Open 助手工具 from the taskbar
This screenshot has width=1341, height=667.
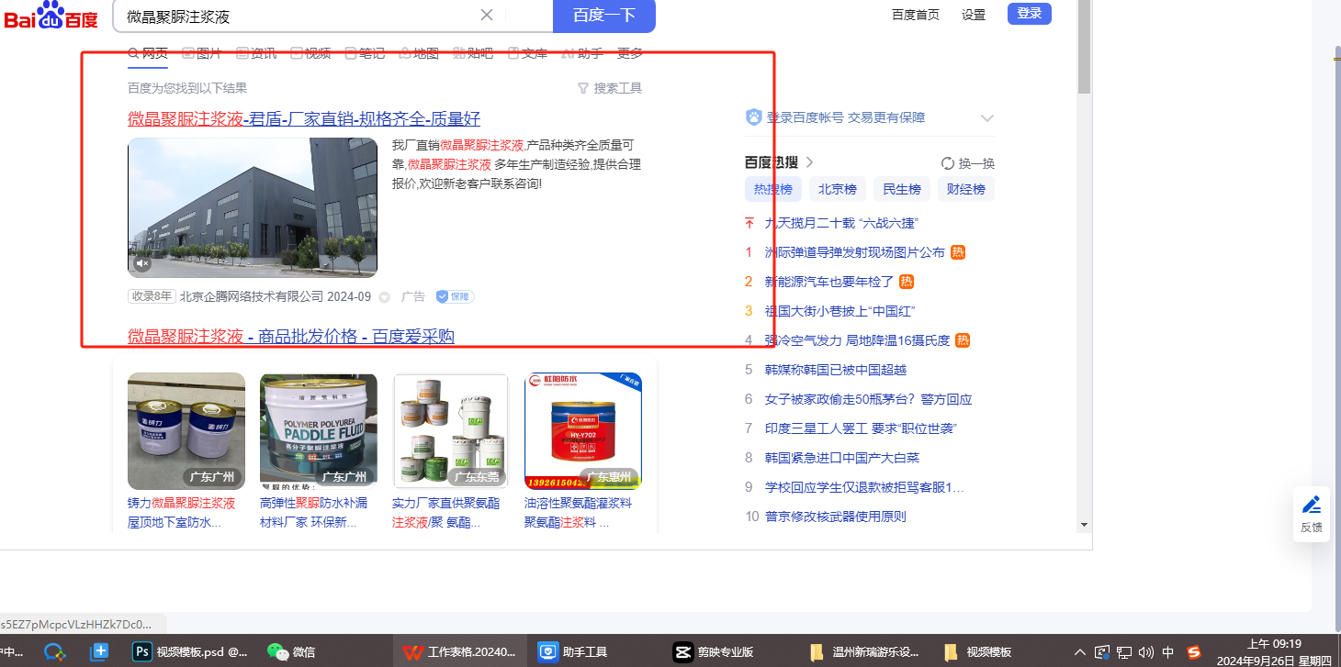(574, 652)
